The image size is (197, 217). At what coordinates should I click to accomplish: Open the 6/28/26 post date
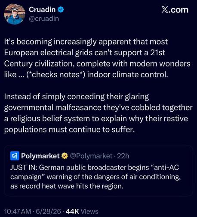49,211
